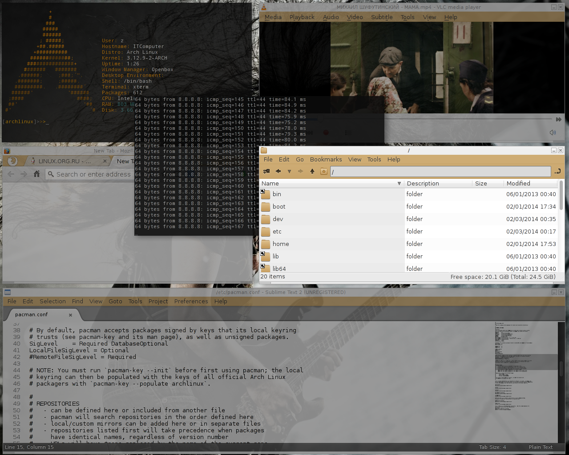
Task: Click the Firefox menu button left of tabs
Action: 12,161
